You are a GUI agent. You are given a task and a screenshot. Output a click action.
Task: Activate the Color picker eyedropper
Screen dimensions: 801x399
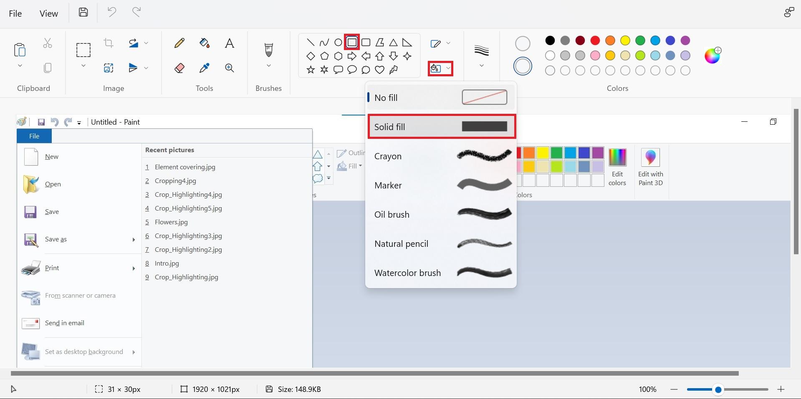click(205, 68)
